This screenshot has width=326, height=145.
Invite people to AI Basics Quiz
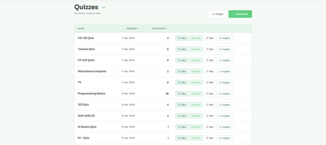click(196, 127)
